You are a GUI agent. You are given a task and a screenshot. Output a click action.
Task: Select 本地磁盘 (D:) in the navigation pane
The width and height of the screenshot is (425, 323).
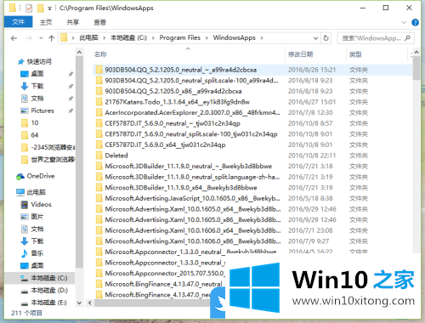point(49,290)
